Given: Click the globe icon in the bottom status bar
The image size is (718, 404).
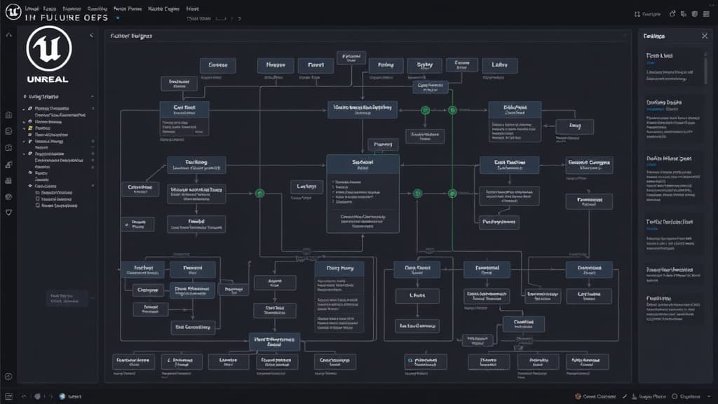Looking at the screenshot, I should point(62,396).
